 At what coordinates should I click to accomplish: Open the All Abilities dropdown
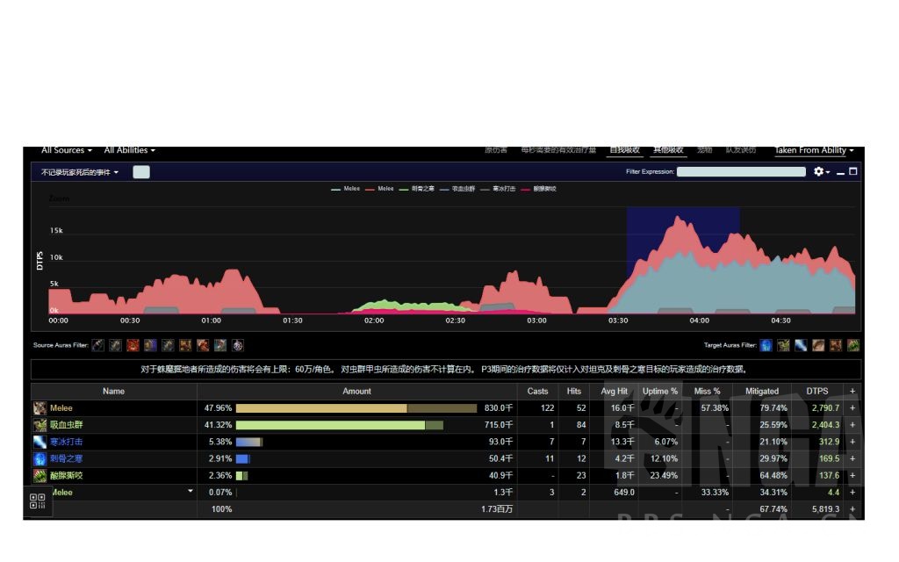point(129,150)
